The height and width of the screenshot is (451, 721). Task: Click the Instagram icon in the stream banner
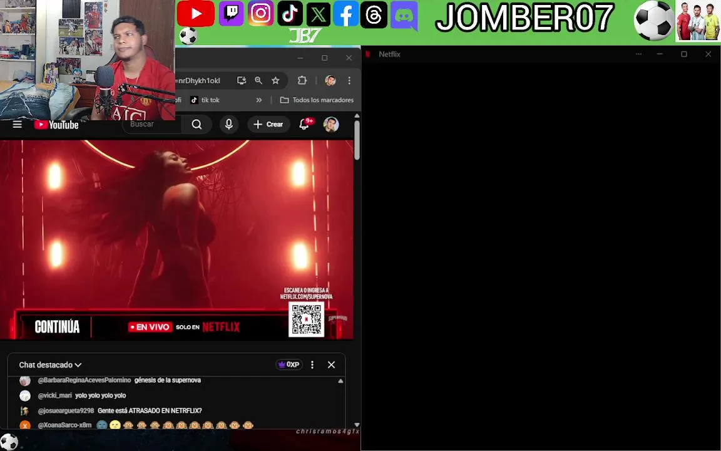pos(261,13)
